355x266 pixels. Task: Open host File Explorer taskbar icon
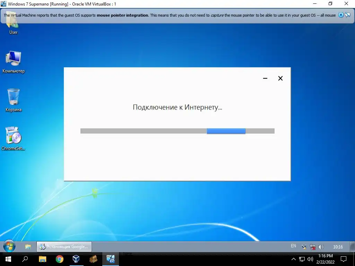pyautogui.click(x=42, y=259)
